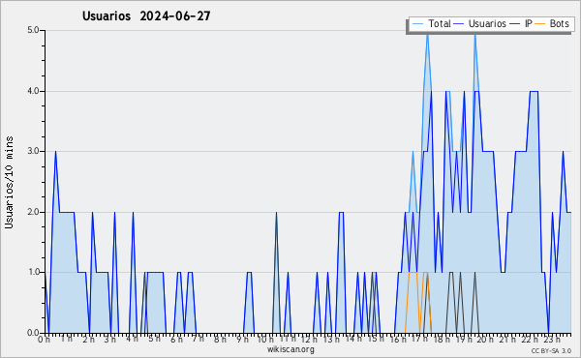
Task: Click the y-axis label 'Usuarios/10 mins'
Action: click(9, 182)
